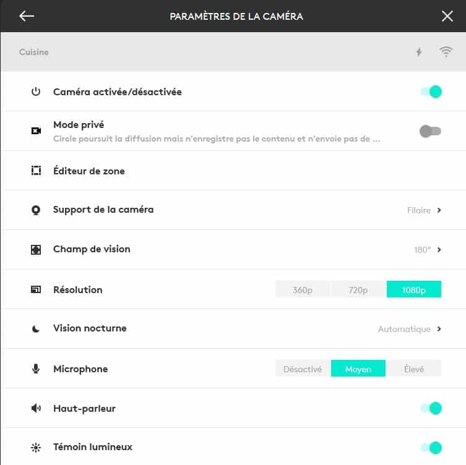Click the power icon beside Caméra activée/désactivée
The width and height of the screenshot is (466, 465).
[36, 92]
